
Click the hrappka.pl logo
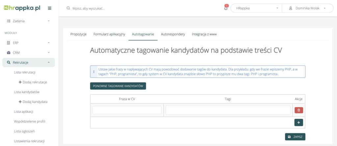pos(22,8)
